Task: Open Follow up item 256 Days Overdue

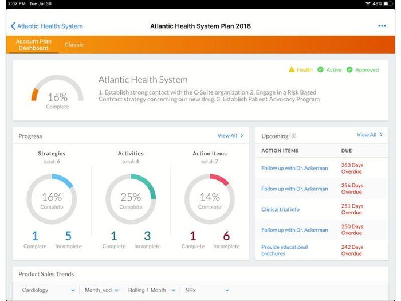Action: click(294, 189)
